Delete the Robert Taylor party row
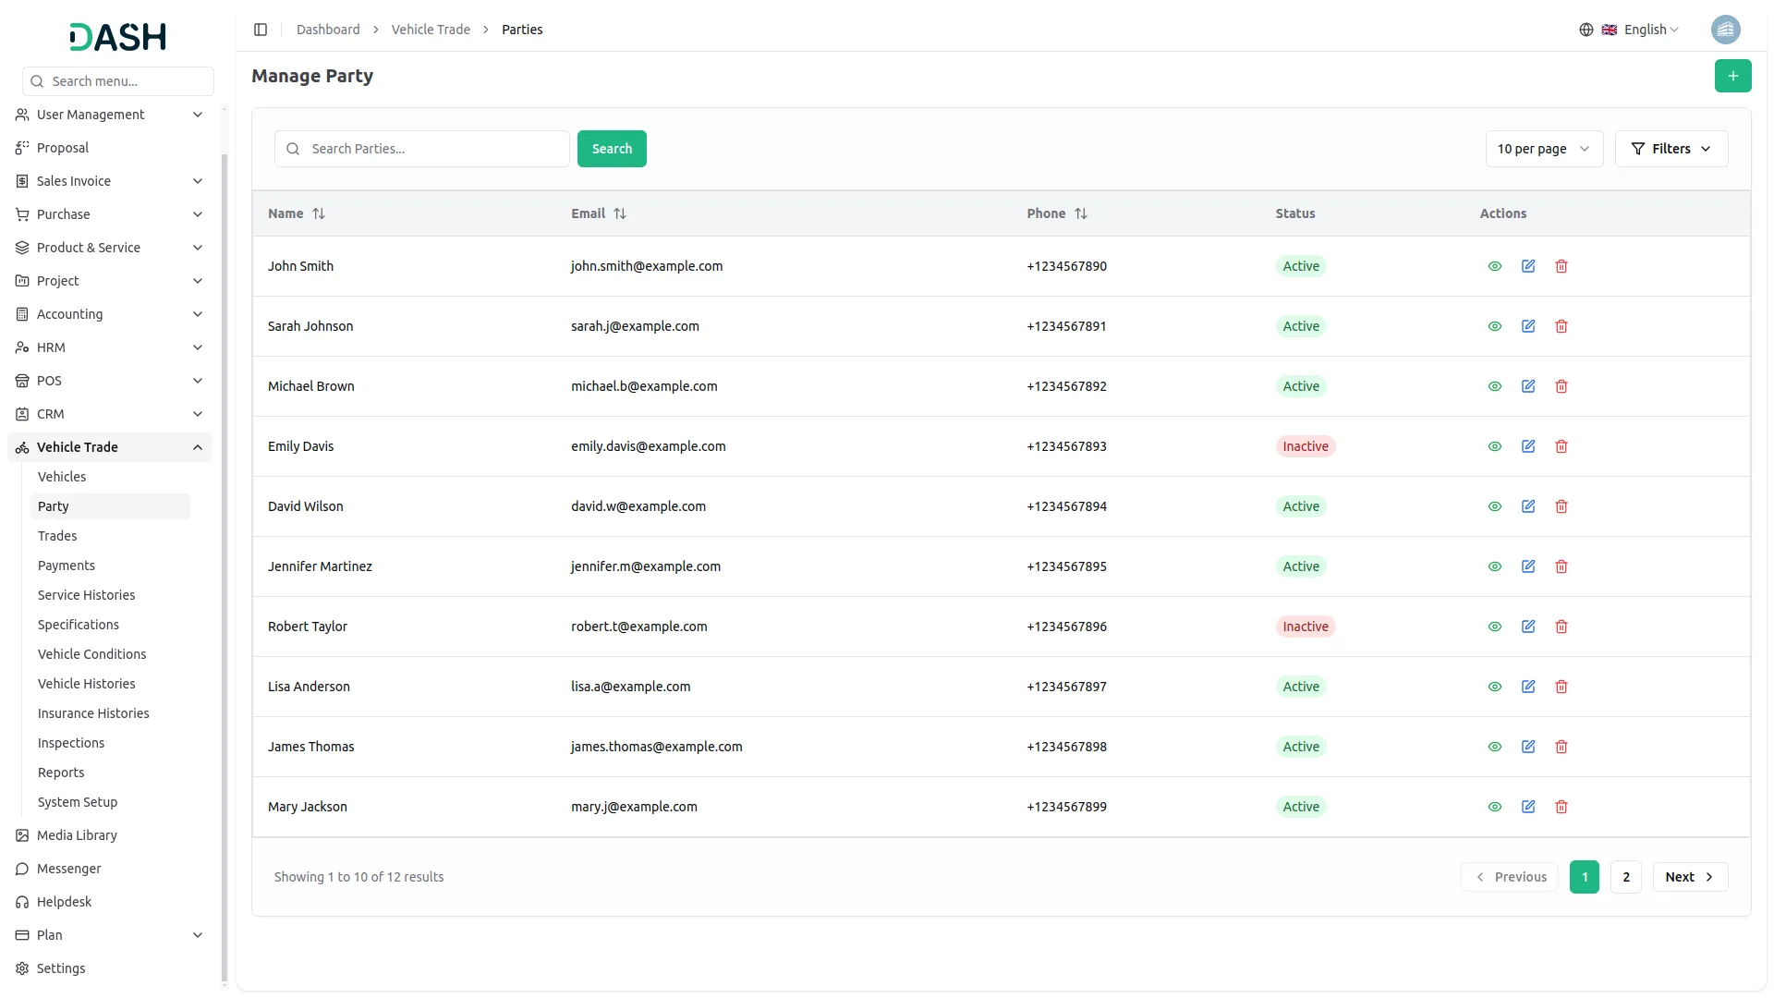The height and width of the screenshot is (998, 1774). (x=1561, y=627)
